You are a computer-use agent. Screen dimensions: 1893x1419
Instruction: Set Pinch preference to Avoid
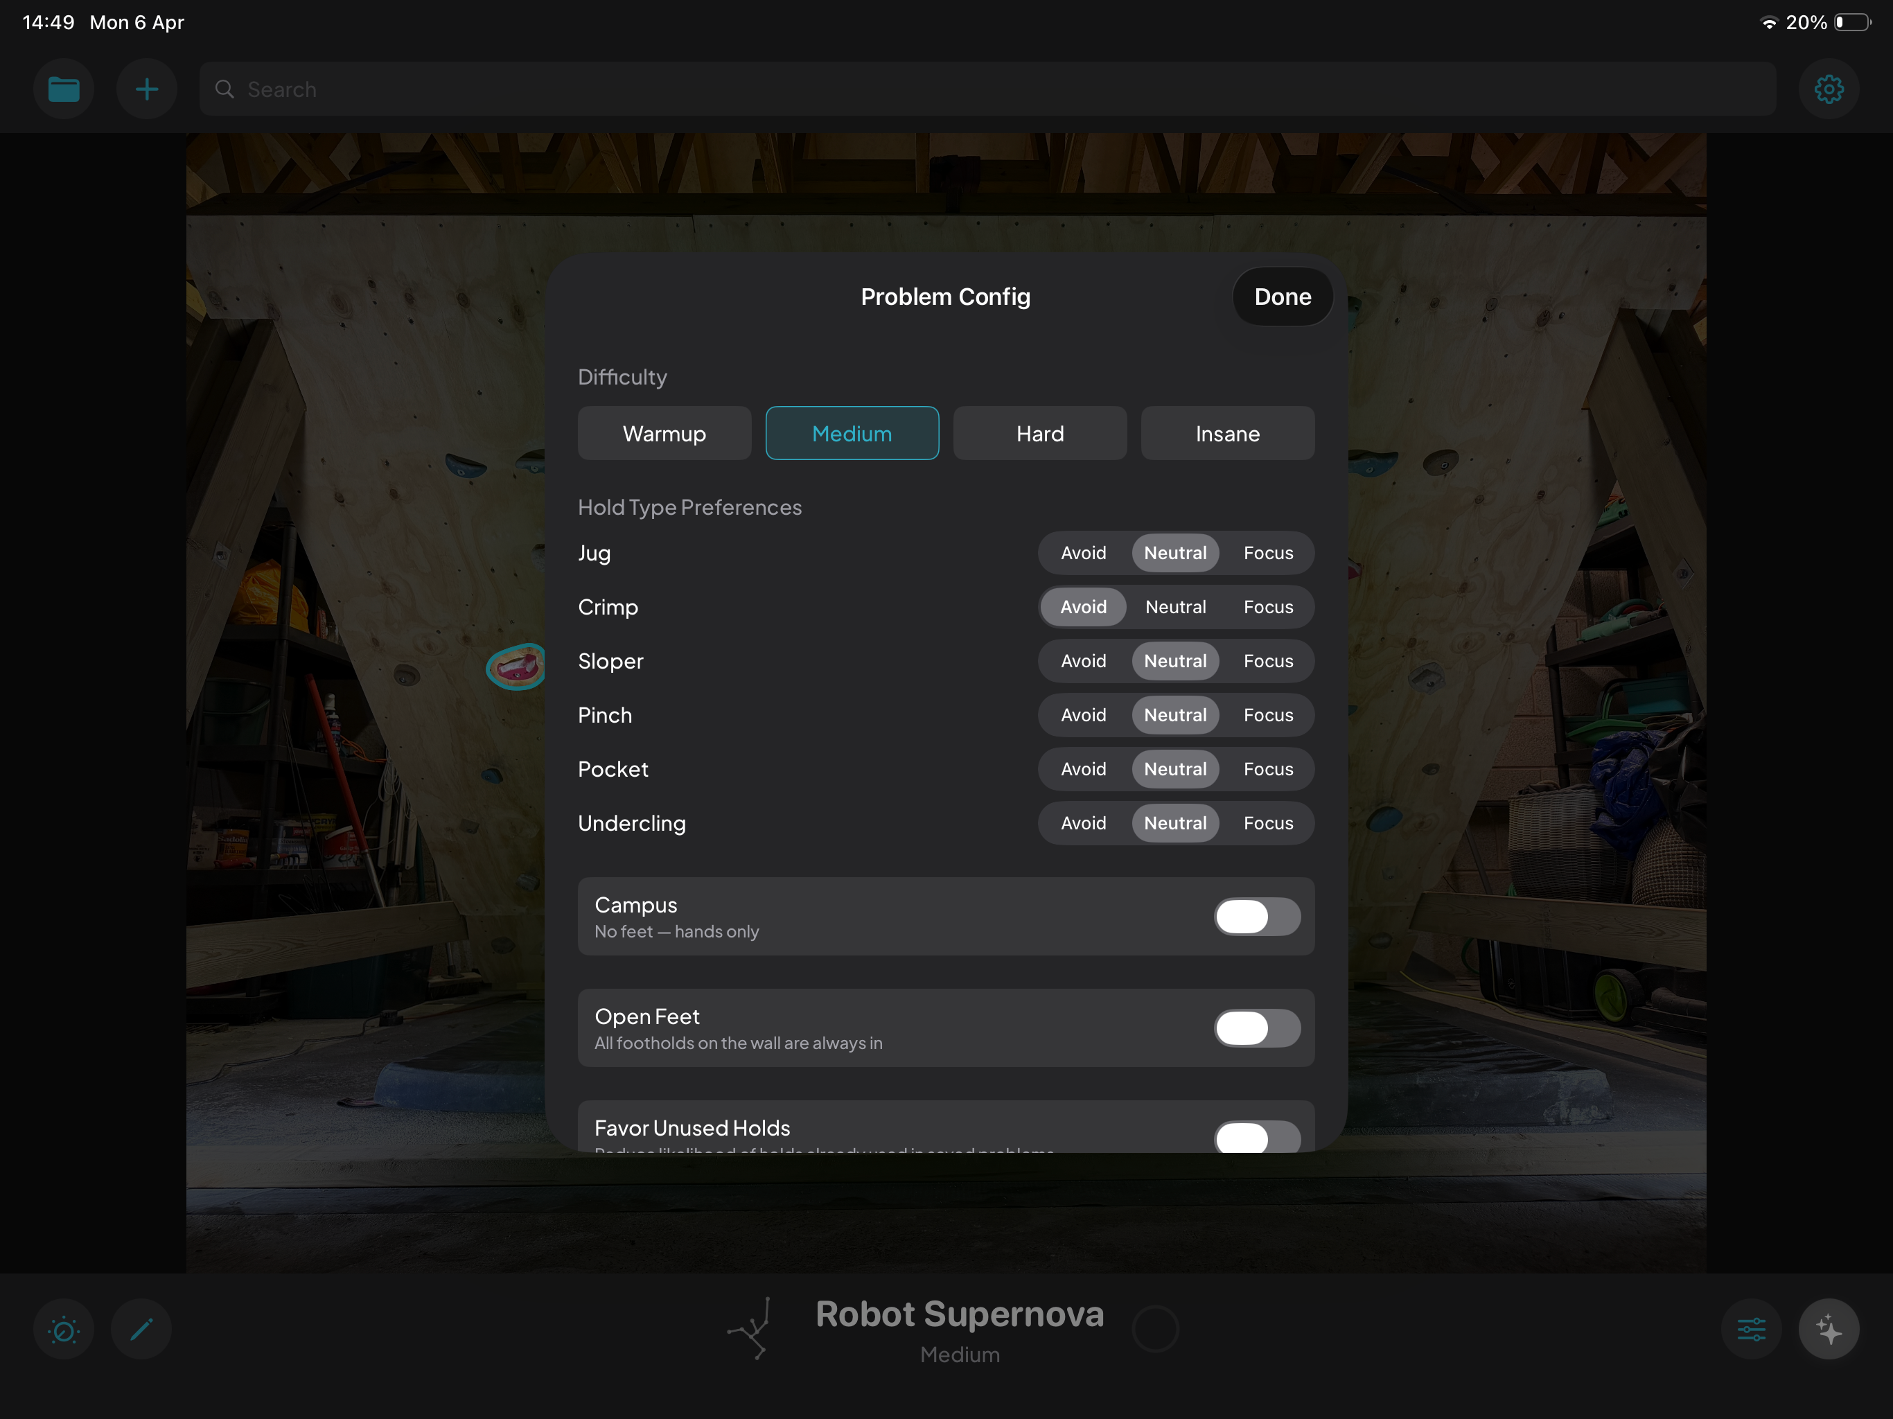[x=1084, y=714]
